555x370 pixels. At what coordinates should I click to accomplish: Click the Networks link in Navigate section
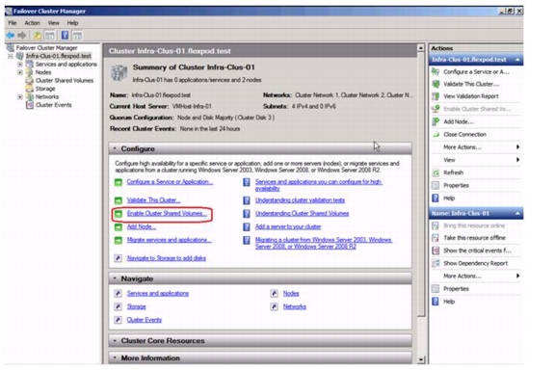click(295, 306)
